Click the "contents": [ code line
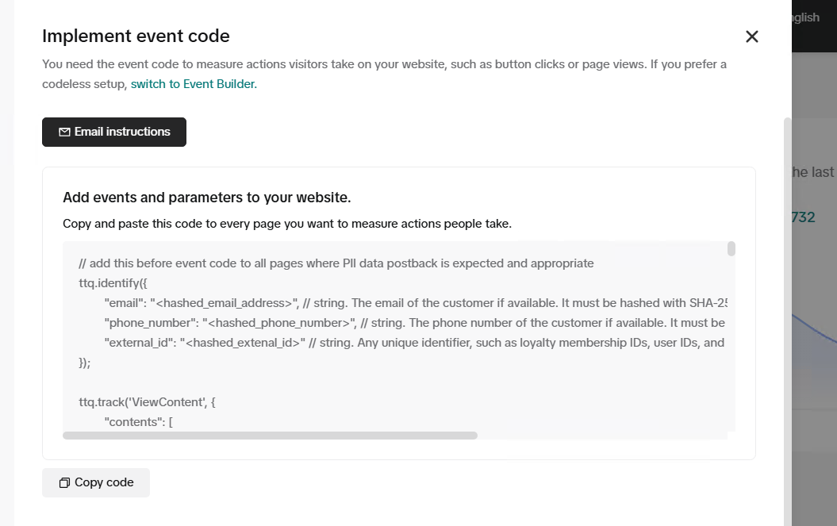The image size is (837, 526). point(139,422)
